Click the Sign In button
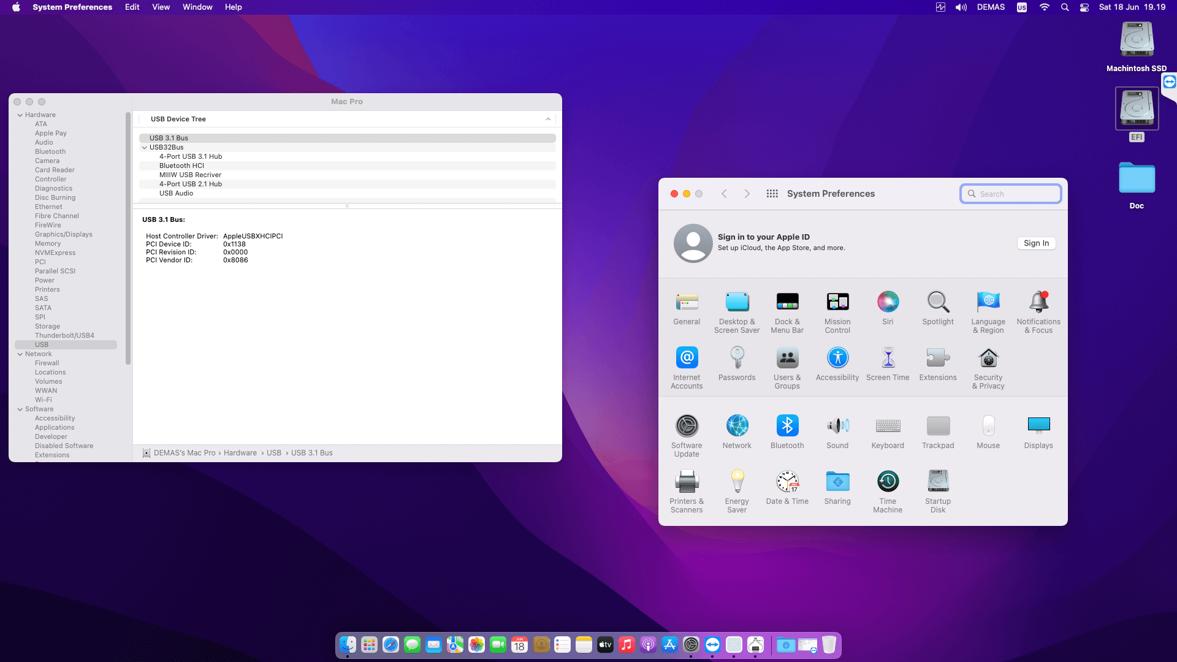The width and height of the screenshot is (1177, 662). (x=1036, y=243)
